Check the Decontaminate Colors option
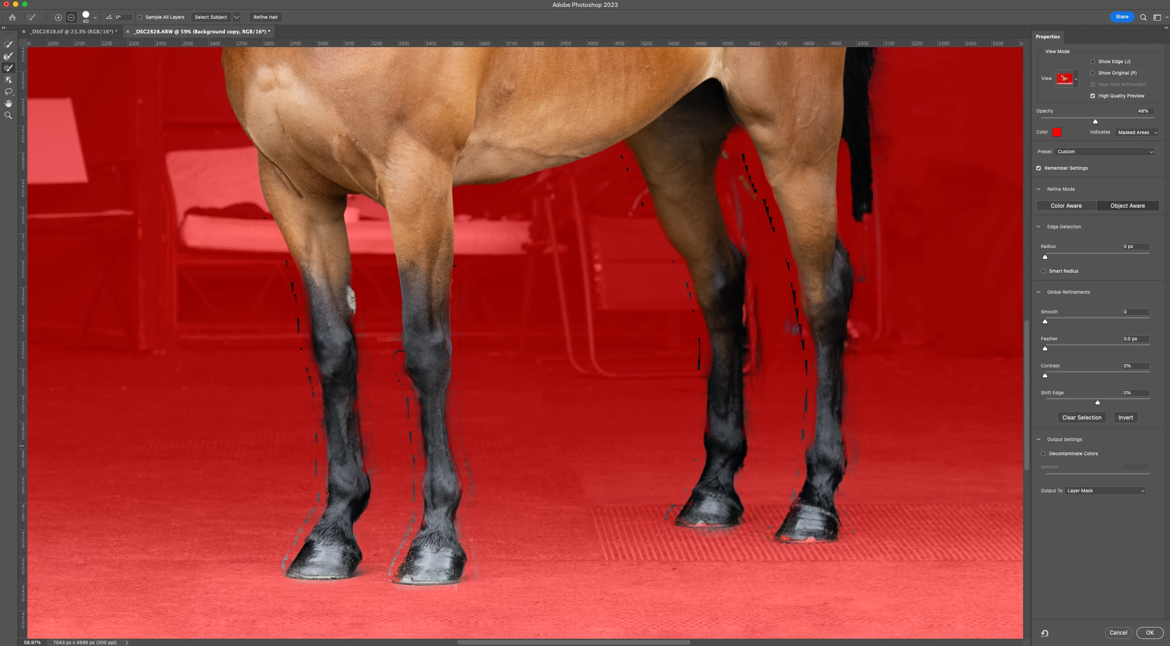This screenshot has height=646, width=1170. (x=1043, y=453)
